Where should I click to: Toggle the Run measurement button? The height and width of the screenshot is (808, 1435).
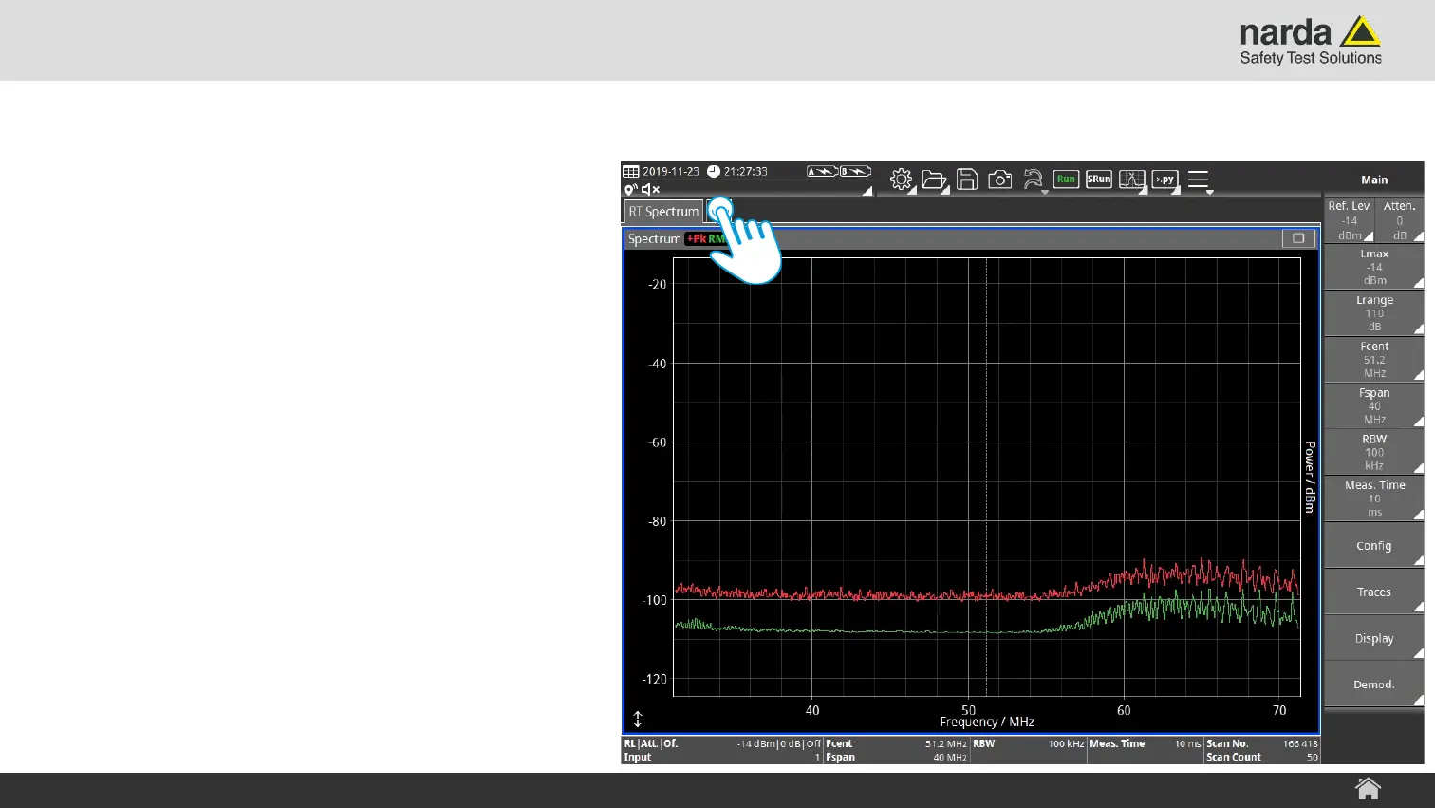[1066, 179]
